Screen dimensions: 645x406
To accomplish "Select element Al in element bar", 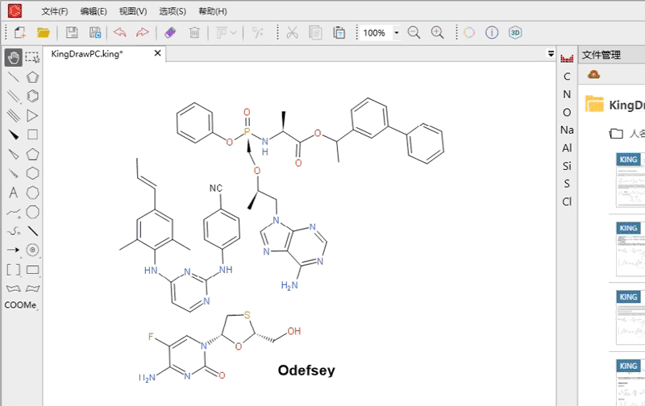I will 567,148.
